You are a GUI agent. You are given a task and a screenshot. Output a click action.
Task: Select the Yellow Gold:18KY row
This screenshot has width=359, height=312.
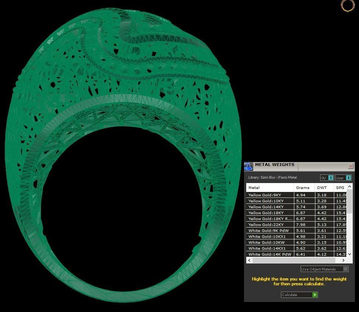pos(297,213)
